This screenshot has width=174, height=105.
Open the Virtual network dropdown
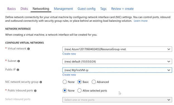click(117, 49)
